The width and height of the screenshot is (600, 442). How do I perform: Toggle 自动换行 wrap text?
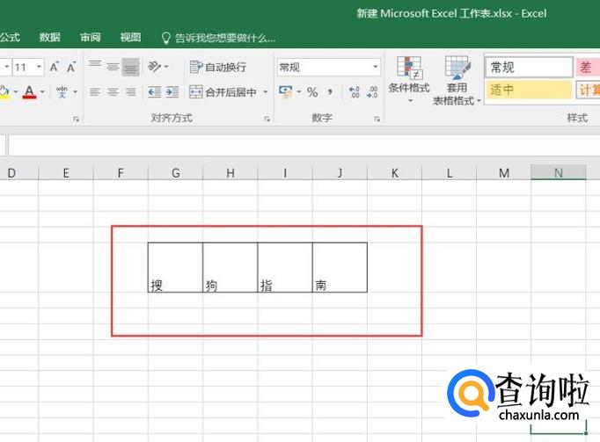tap(217, 68)
